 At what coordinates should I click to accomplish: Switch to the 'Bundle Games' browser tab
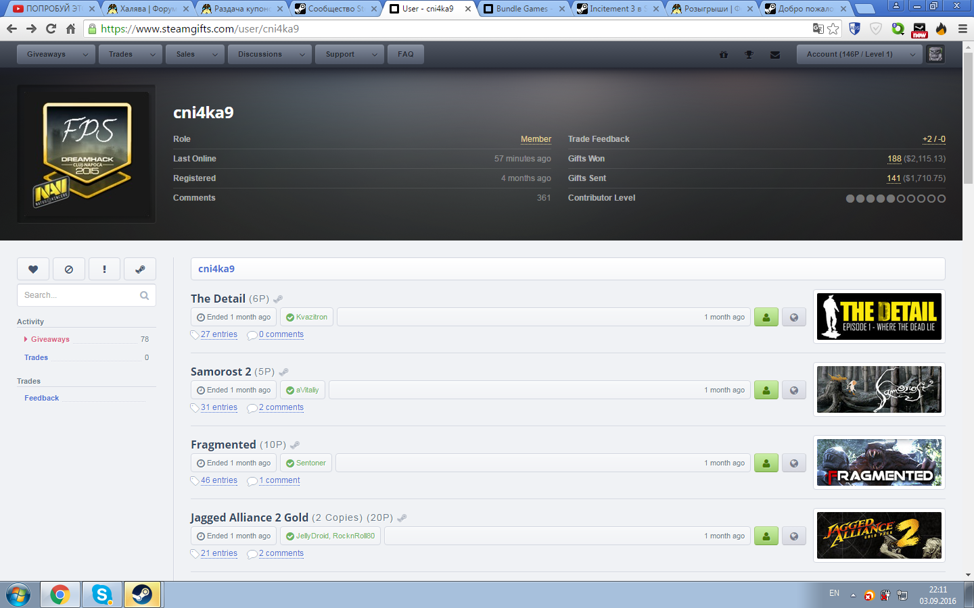click(522, 9)
